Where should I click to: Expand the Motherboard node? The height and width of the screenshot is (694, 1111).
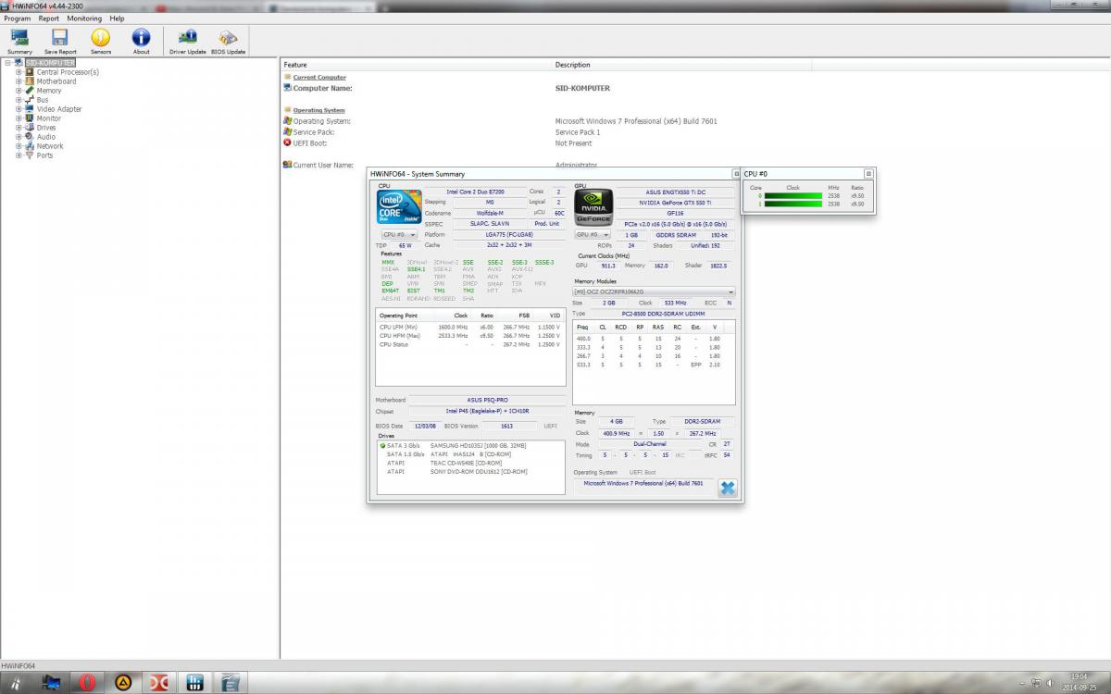click(x=19, y=81)
